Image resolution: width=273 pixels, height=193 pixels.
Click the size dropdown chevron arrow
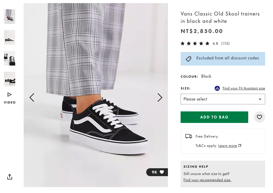tap(260, 99)
